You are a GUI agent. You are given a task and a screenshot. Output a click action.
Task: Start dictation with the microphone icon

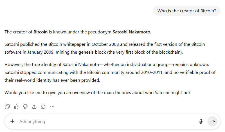[201, 122]
